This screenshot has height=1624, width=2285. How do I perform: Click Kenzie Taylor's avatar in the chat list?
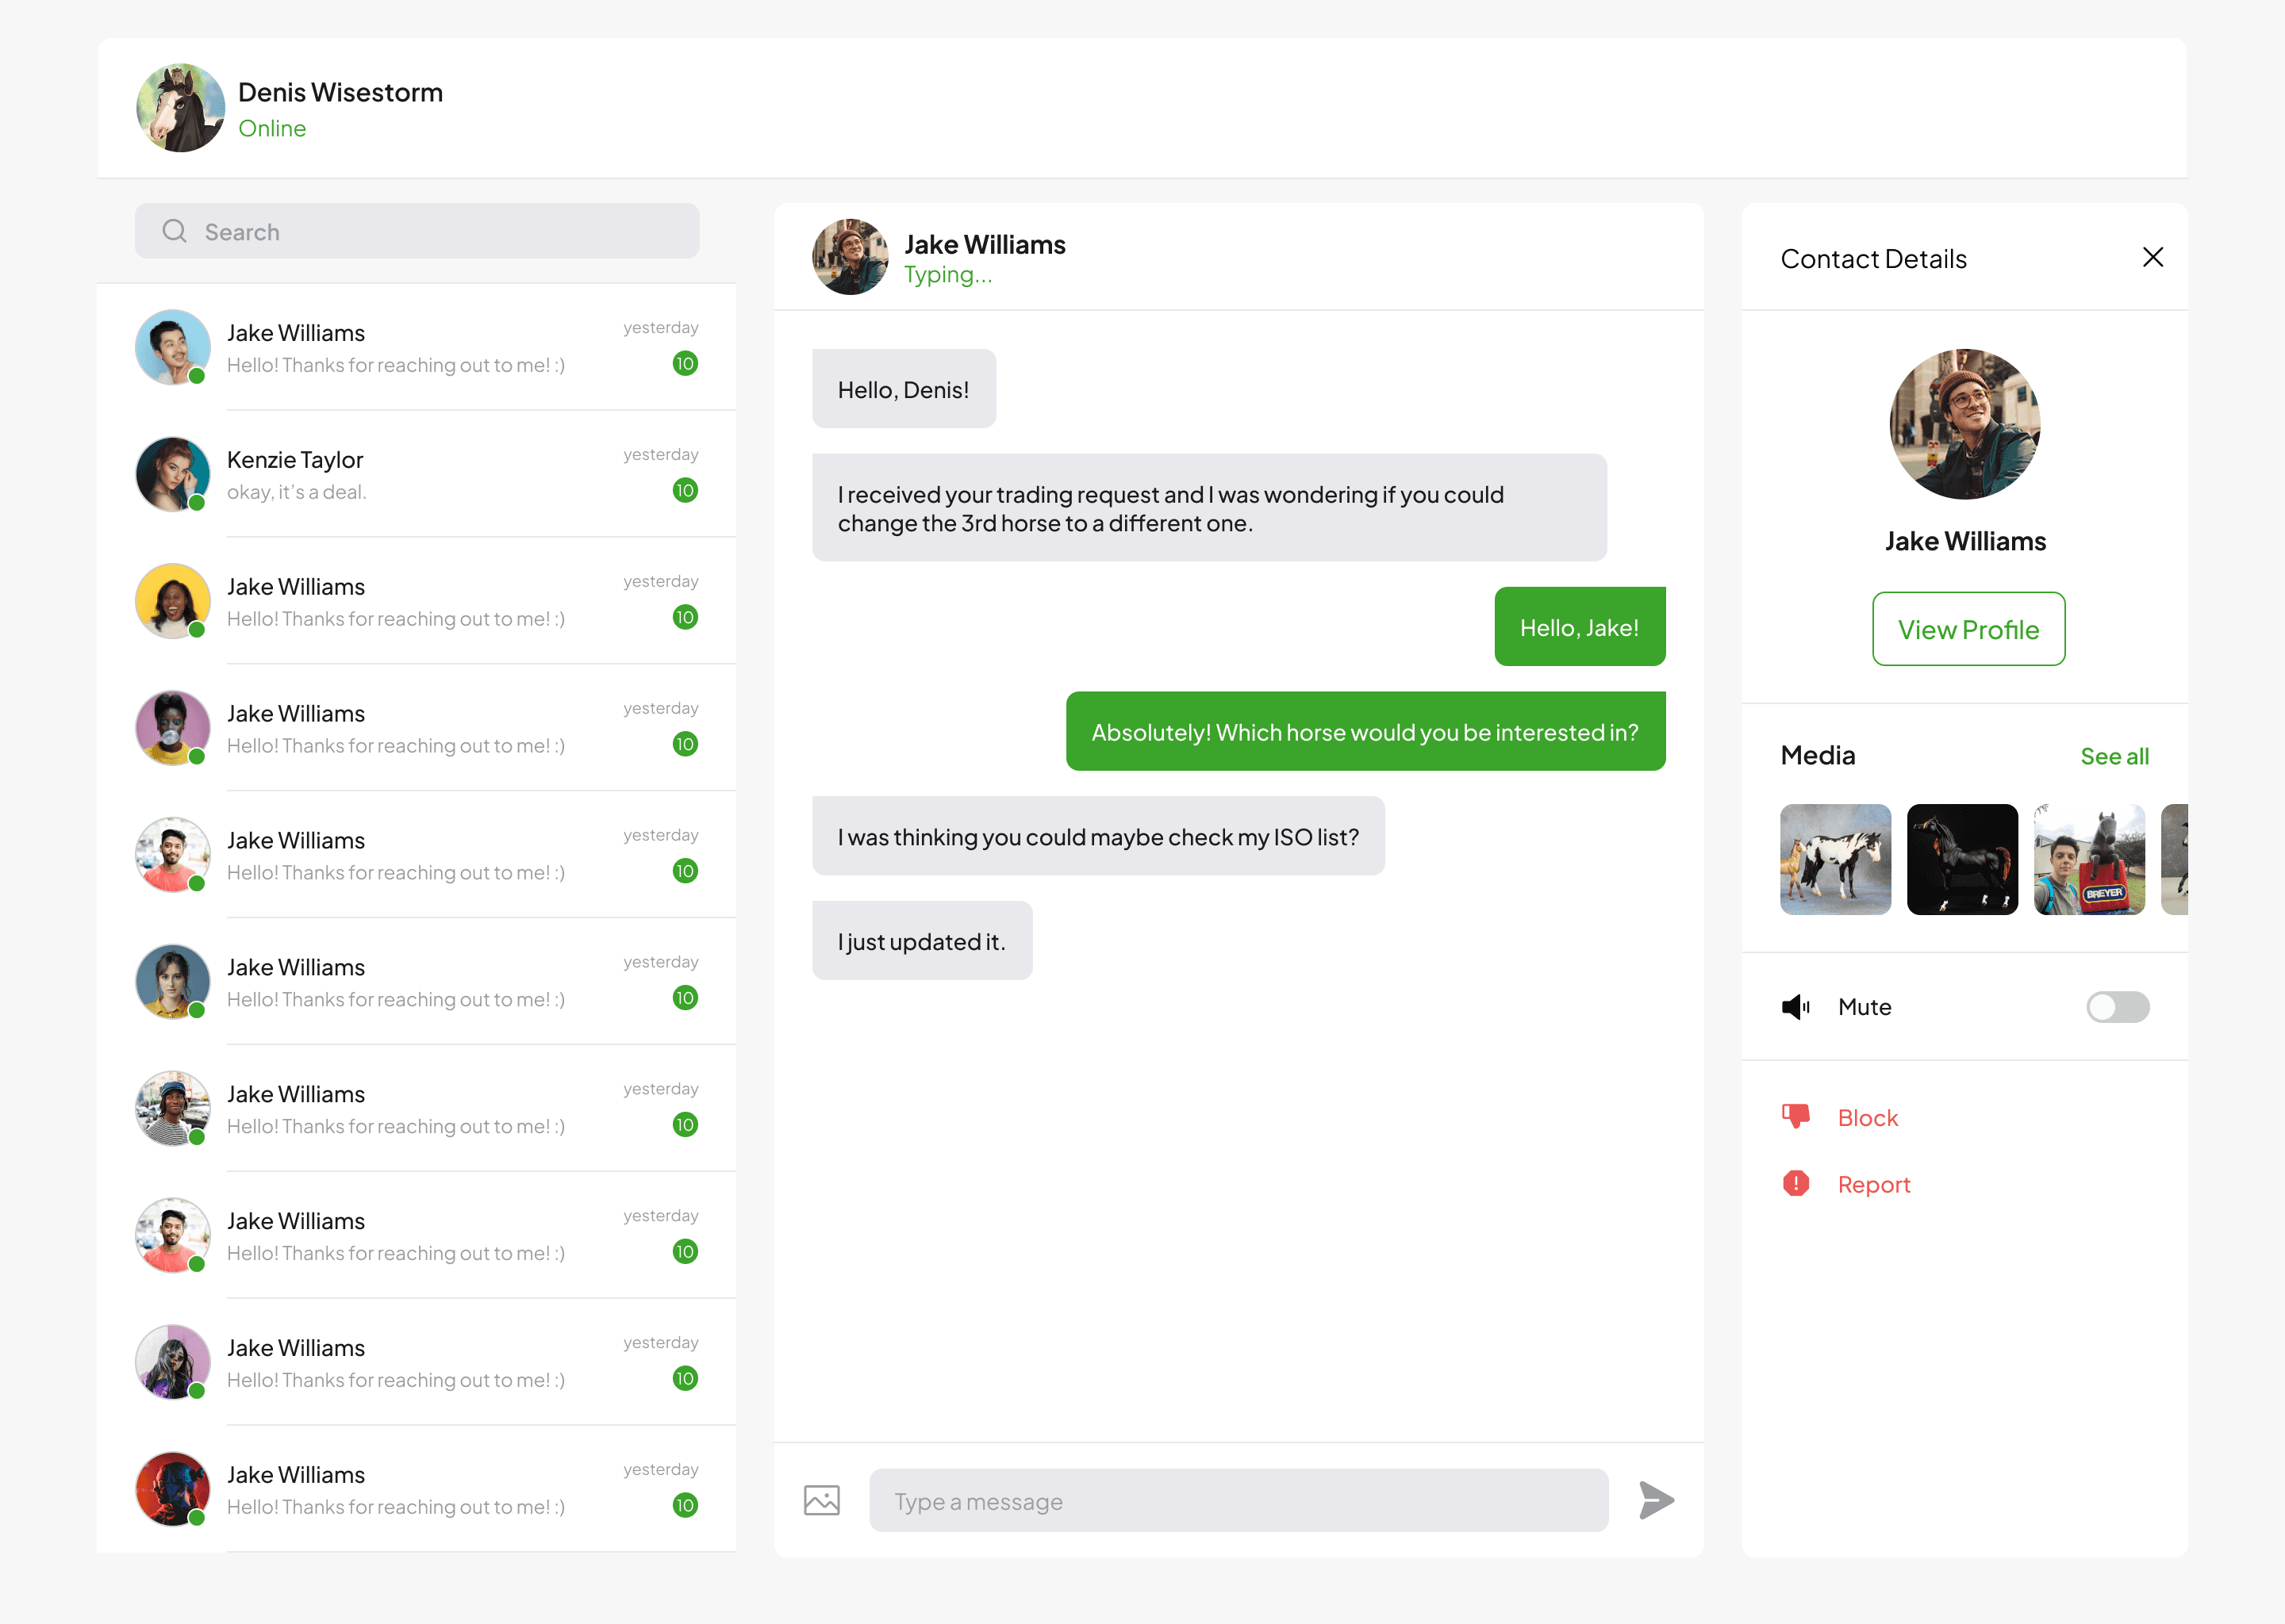173,474
